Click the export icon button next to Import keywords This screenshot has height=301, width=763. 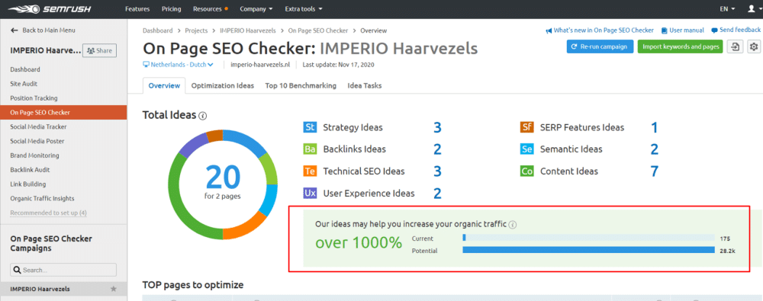pyautogui.click(x=735, y=46)
